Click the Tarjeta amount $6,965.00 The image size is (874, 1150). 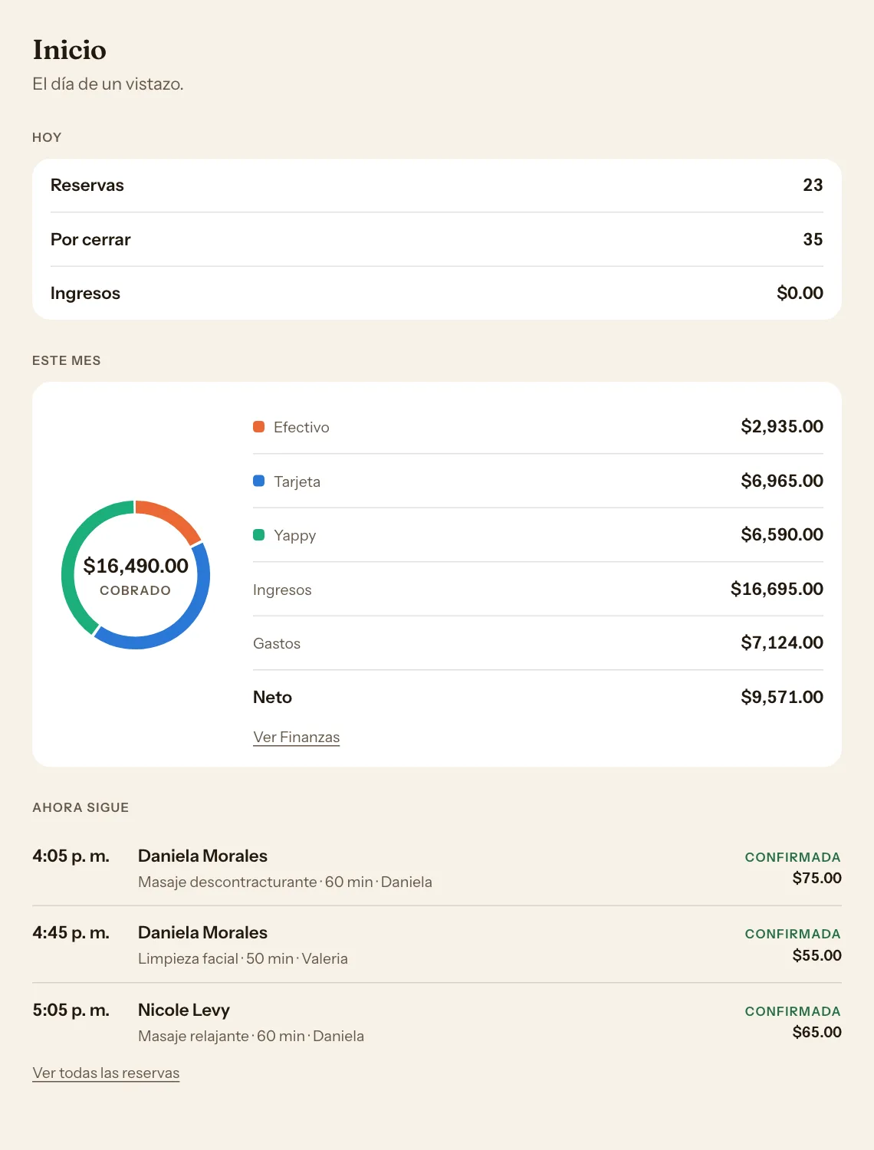pos(782,481)
